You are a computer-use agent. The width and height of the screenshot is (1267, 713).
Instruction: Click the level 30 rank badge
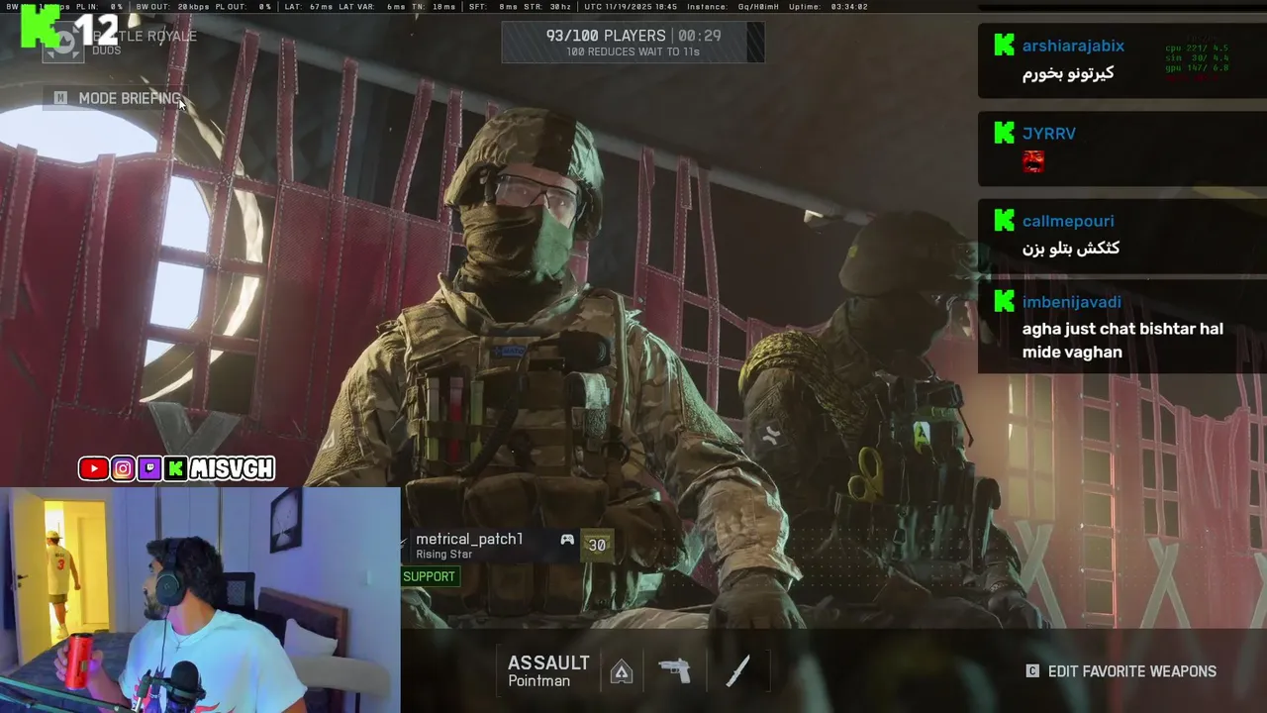pyautogui.click(x=597, y=545)
